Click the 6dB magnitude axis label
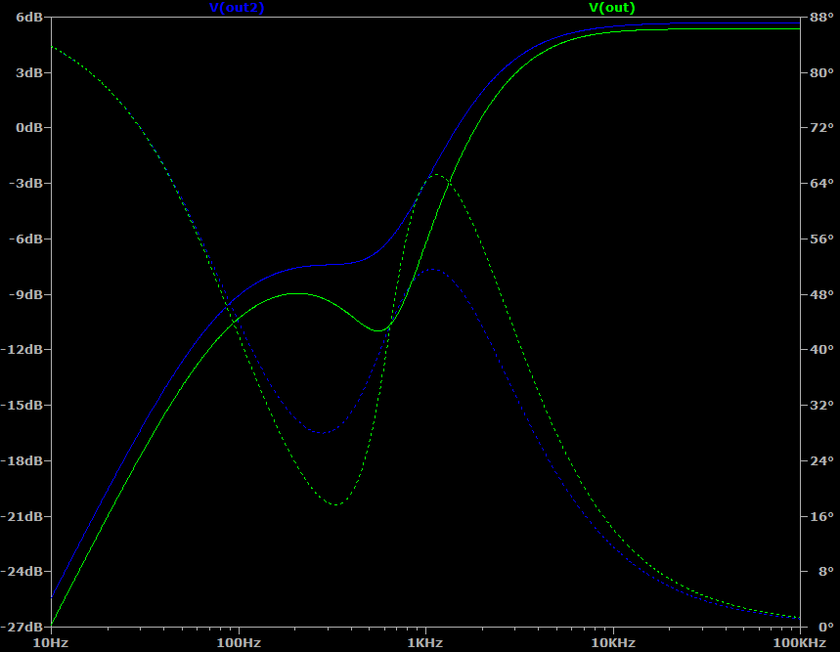Screen dimensions: 840x652 click(x=29, y=18)
